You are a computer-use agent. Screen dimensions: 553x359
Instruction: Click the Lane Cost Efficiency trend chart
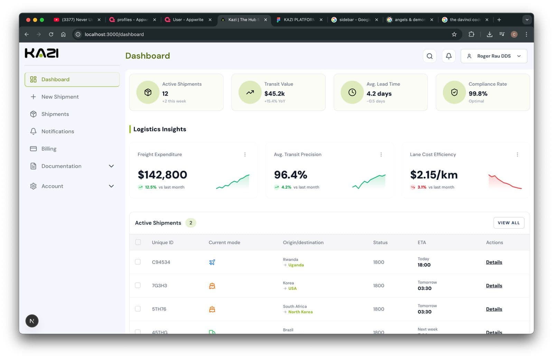[505, 182]
